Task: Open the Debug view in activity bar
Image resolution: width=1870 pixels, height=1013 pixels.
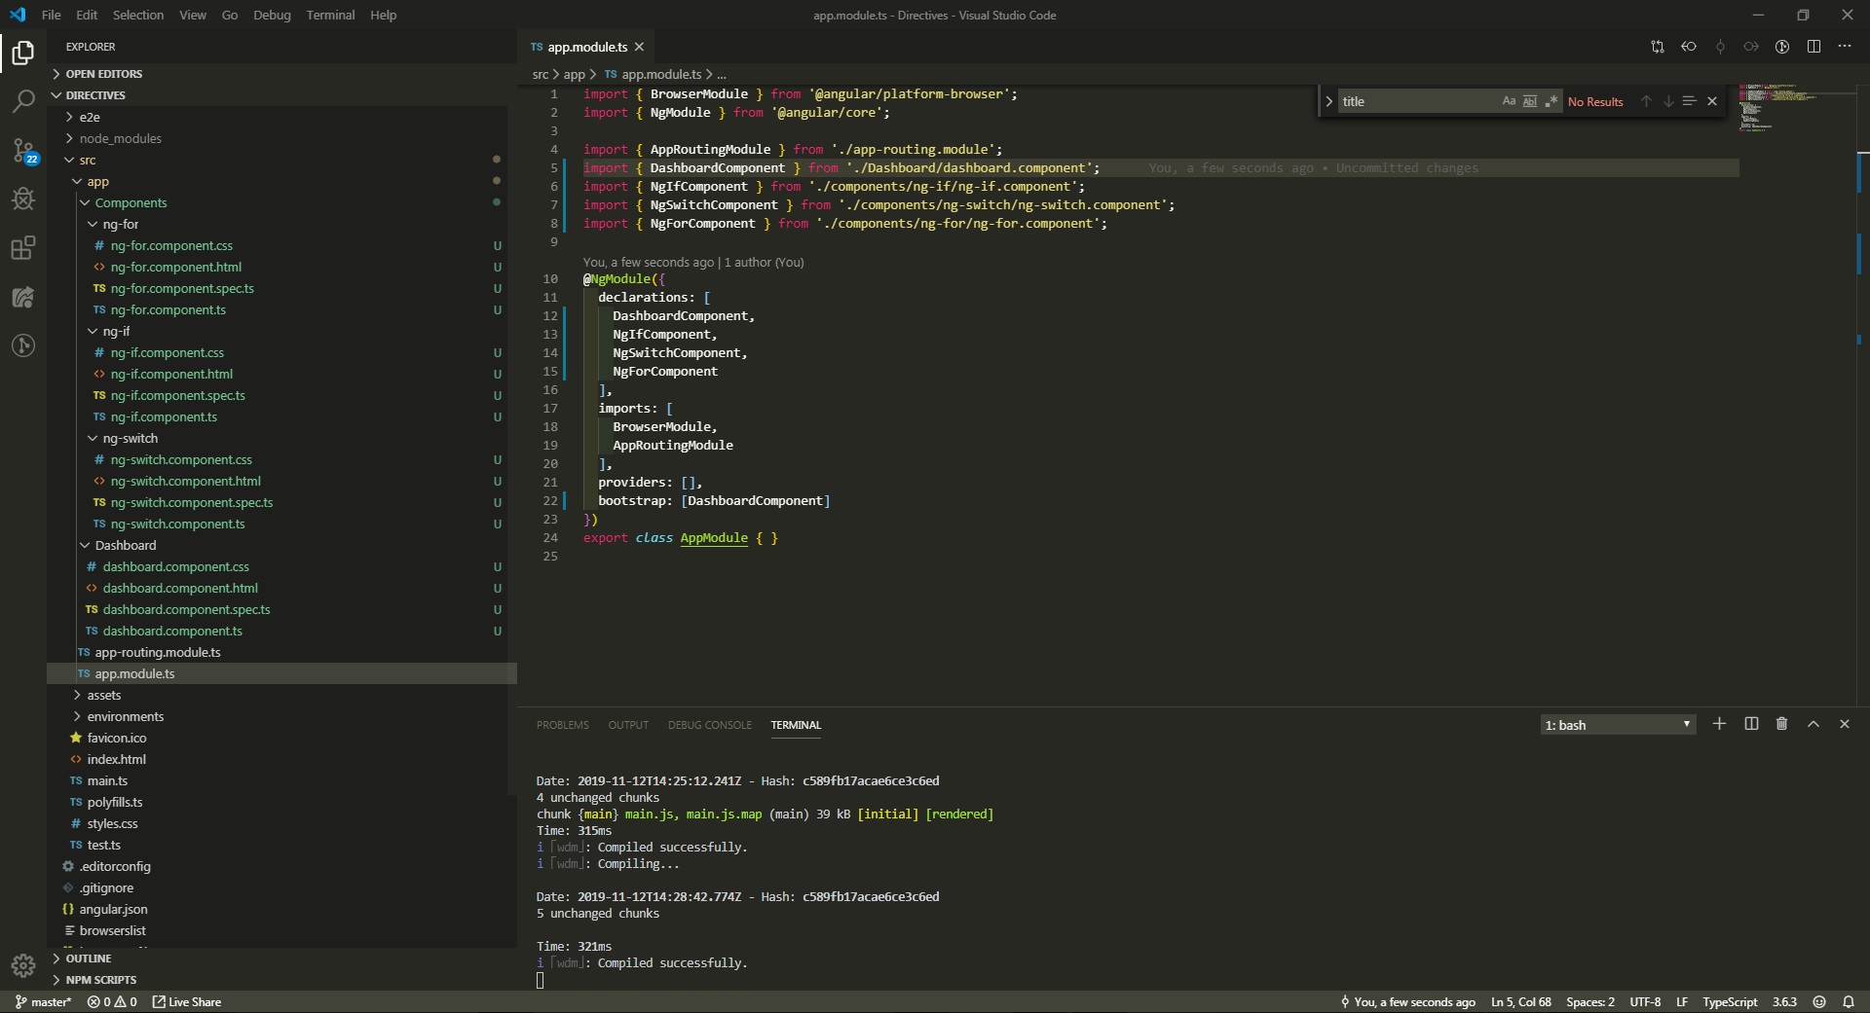Action: point(23,199)
